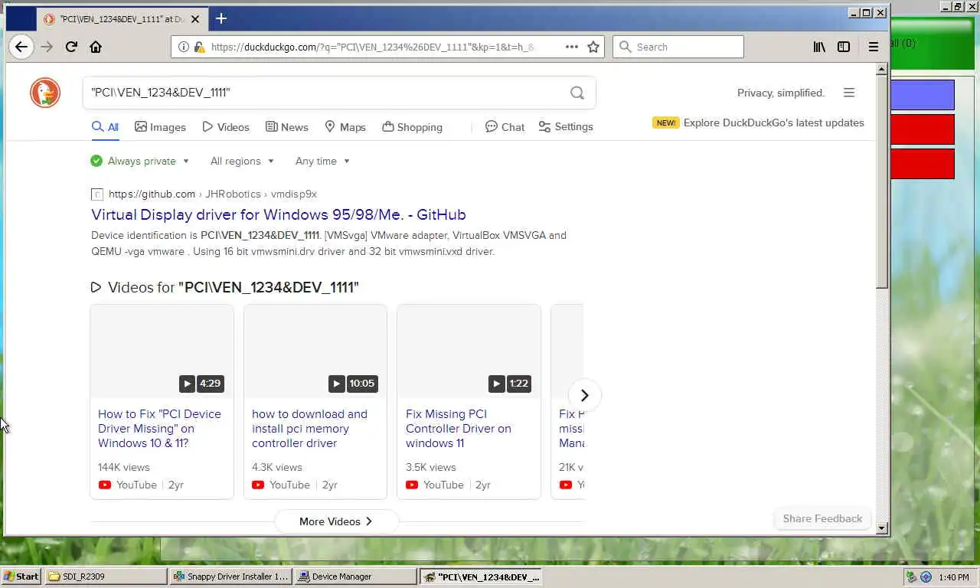Switch to News results
This screenshot has height=588, width=980.
coord(287,127)
